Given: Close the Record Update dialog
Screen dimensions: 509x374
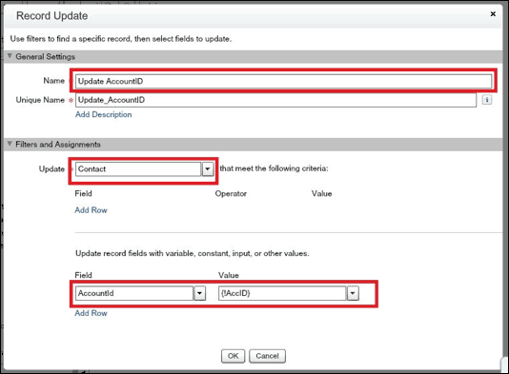Looking at the screenshot, I should pyautogui.click(x=493, y=14).
